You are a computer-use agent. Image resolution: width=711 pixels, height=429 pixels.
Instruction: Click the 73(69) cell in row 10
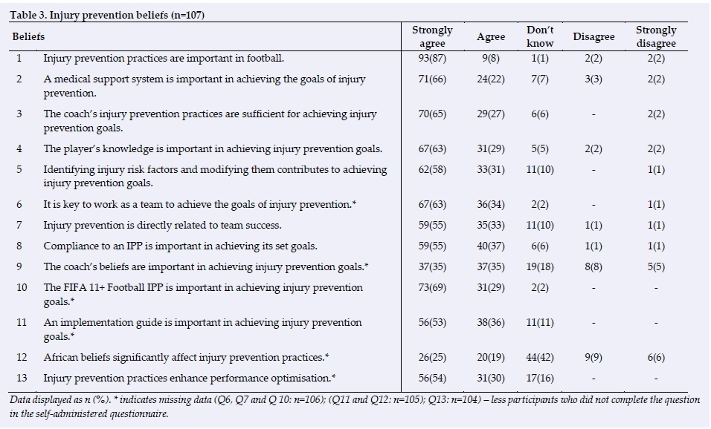(x=432, y=287)
